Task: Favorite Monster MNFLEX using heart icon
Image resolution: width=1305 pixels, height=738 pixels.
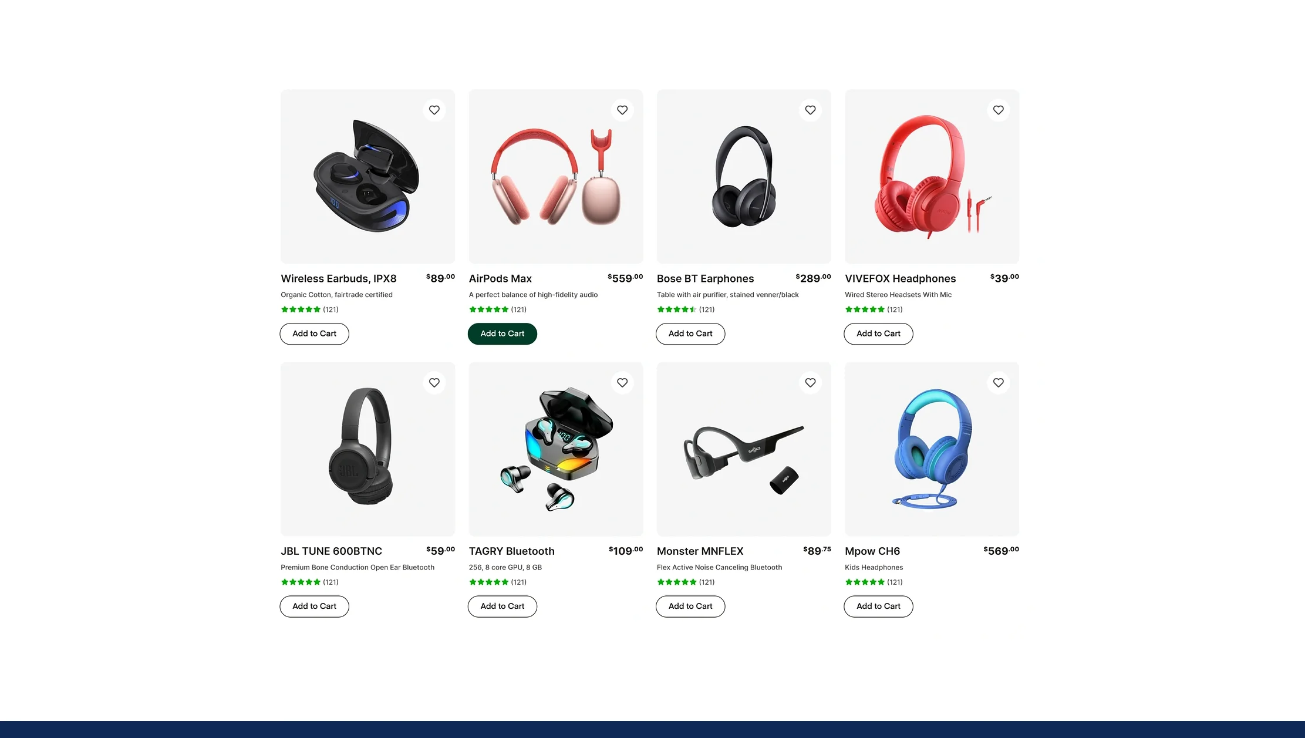Action: click(810, 383)
